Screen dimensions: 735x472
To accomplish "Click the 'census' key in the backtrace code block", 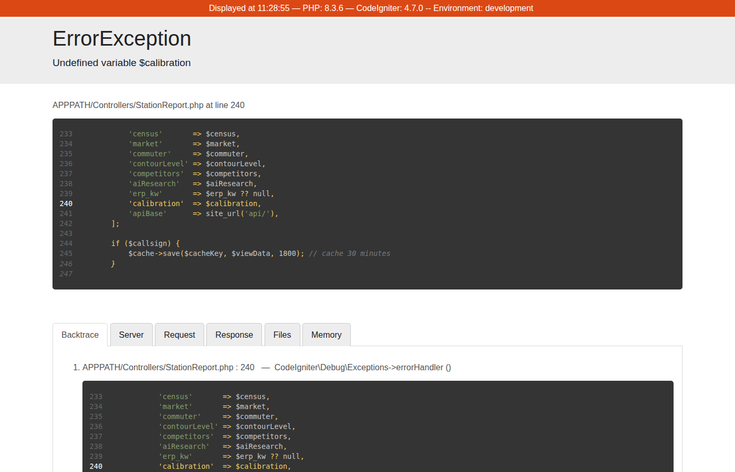I will [x=175, y=396].
